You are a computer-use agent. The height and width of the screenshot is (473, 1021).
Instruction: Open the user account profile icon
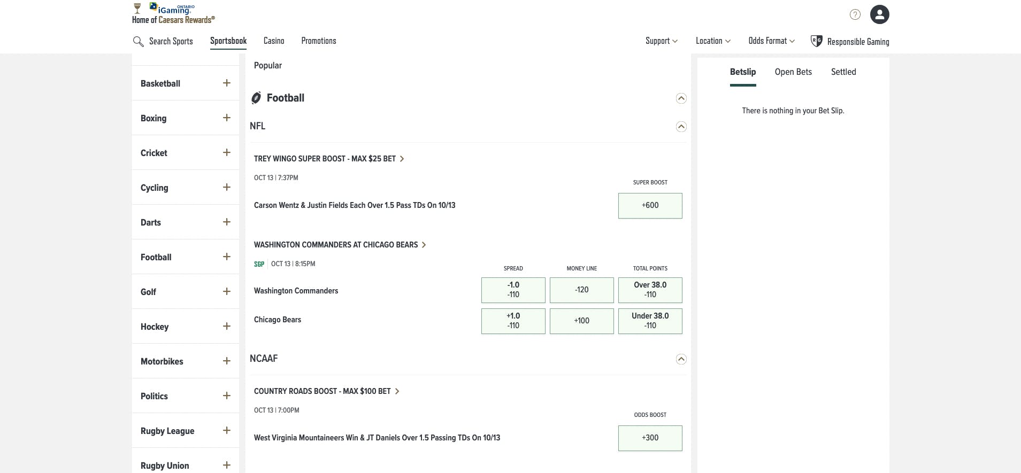coord(879,14)
